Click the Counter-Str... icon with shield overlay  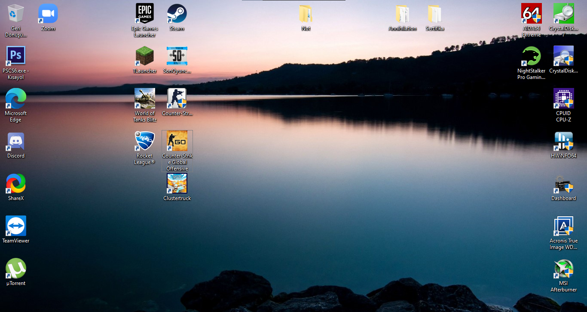[x=177, y=99]
